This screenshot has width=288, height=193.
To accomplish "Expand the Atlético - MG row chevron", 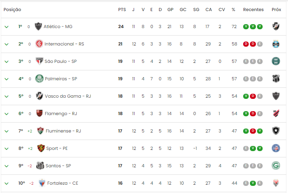I will (x=6, y=27).
